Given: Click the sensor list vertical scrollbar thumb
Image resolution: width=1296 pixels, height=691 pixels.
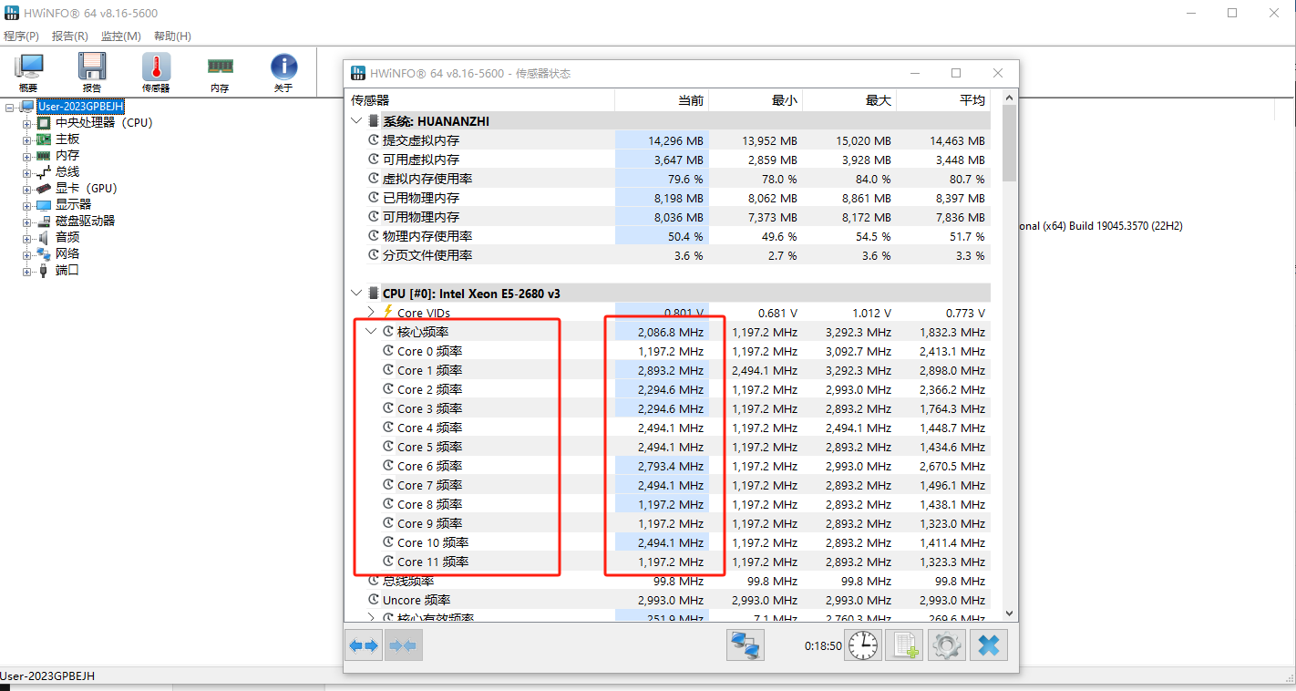Looking at the screenshot, I should tap(1009, 143).
